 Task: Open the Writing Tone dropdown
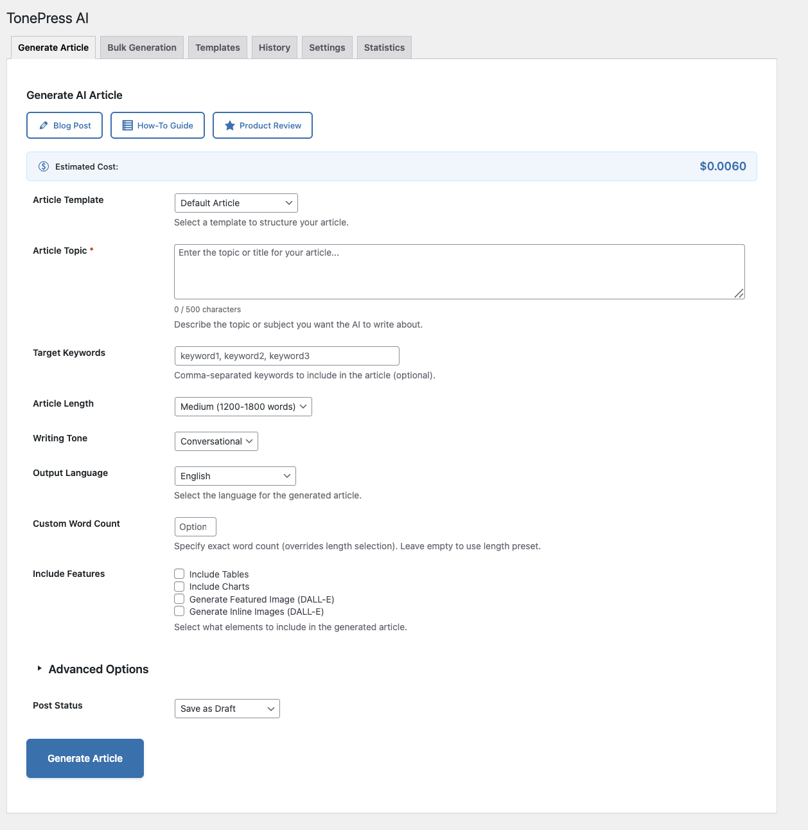[216, 441]
